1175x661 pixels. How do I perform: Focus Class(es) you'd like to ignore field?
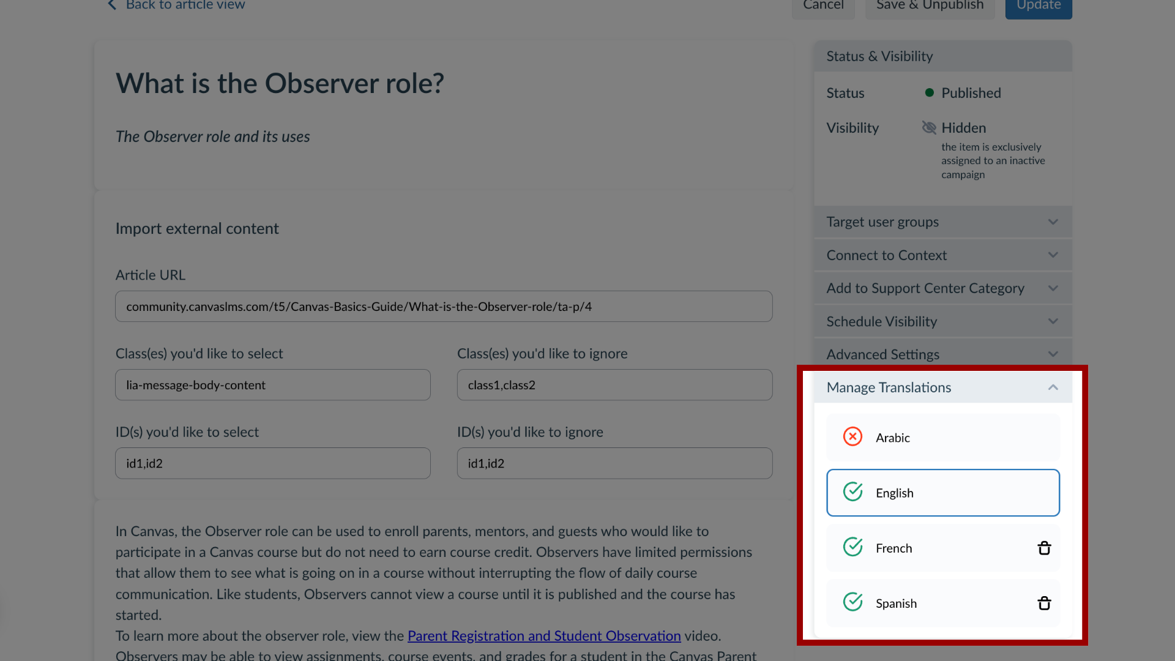pos(614,385)
